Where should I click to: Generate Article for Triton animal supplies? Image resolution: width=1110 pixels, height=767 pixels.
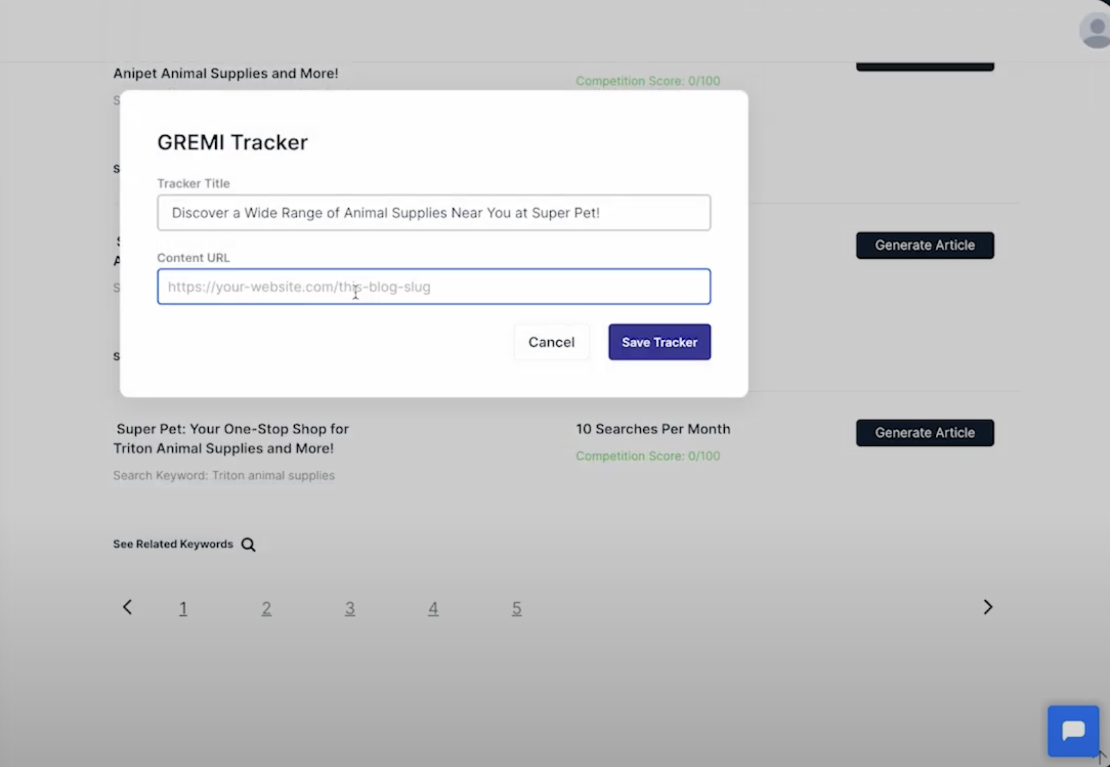tap(925, 433)
